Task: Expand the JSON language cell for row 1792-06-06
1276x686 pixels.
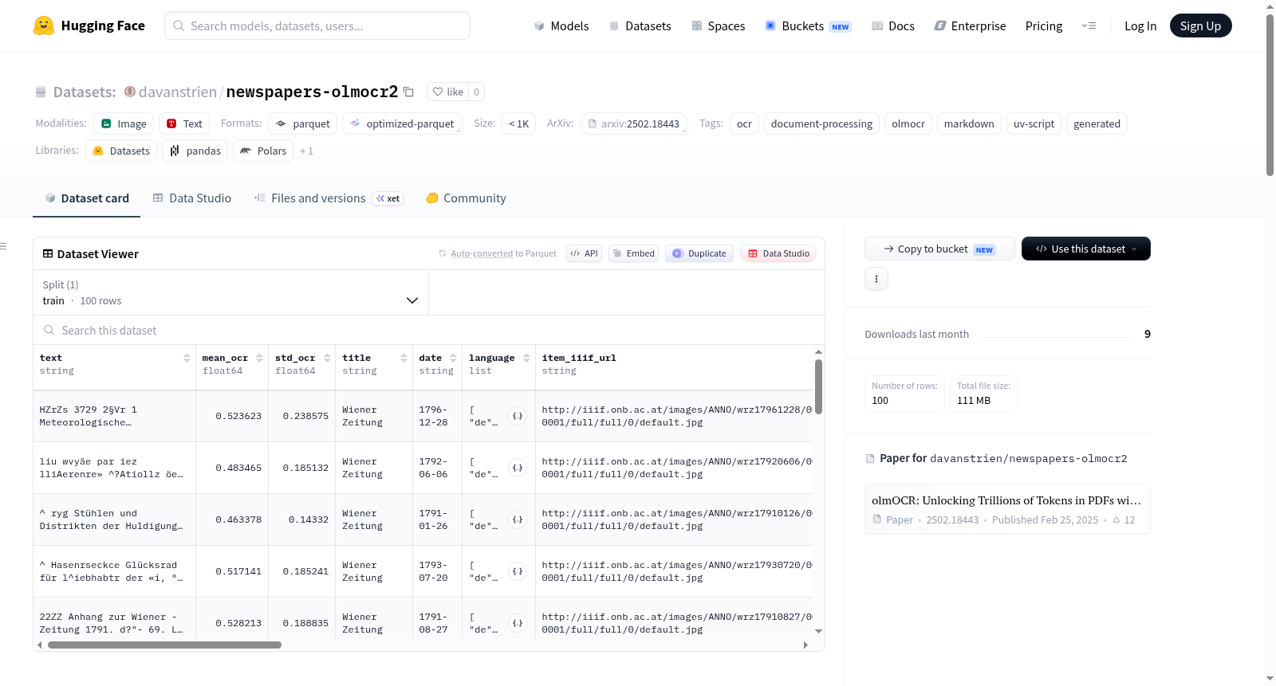Action: [518, 468]
